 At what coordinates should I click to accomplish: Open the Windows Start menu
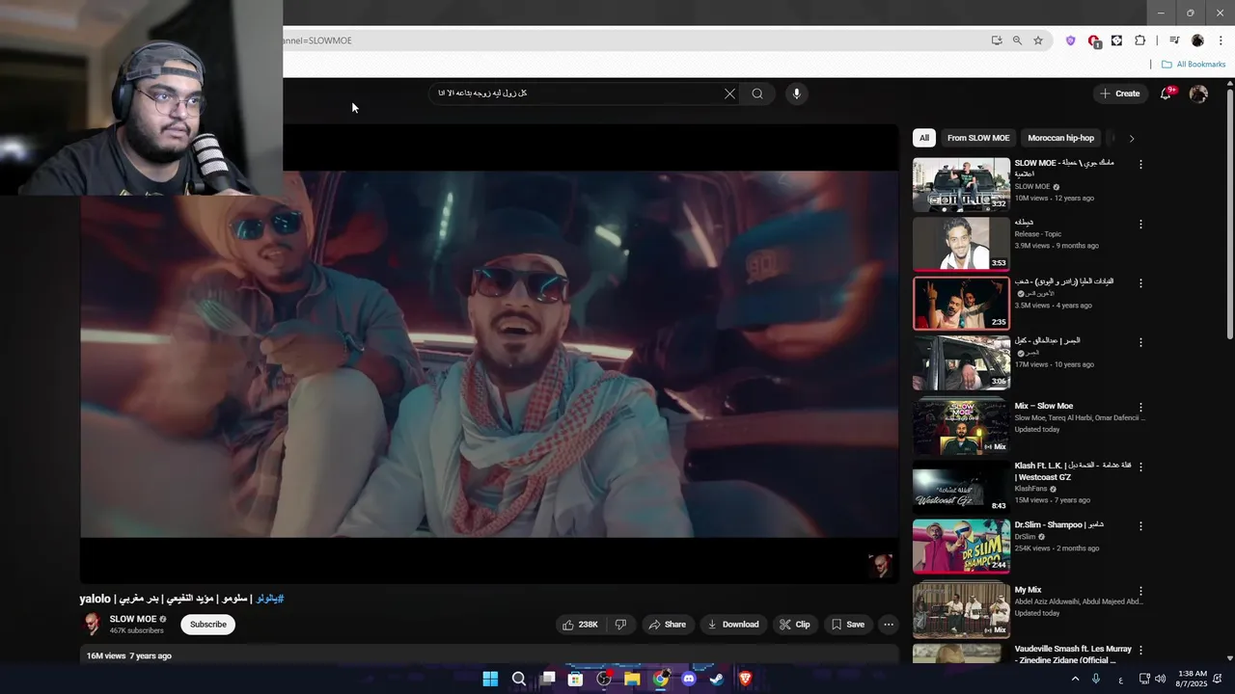(490, 679)
